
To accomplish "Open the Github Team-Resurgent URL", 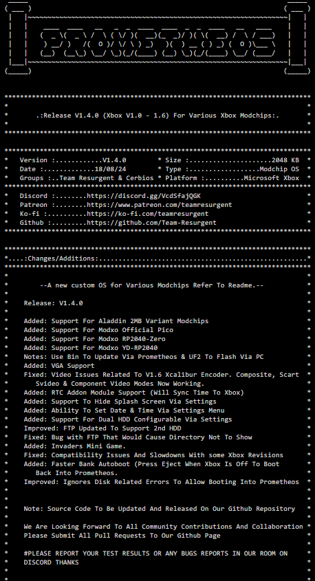I will 151,222.
